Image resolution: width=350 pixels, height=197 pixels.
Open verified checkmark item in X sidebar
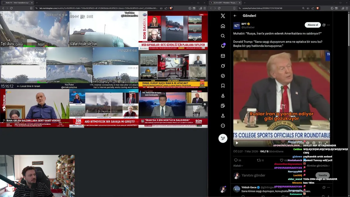click(x=223, y=76)
